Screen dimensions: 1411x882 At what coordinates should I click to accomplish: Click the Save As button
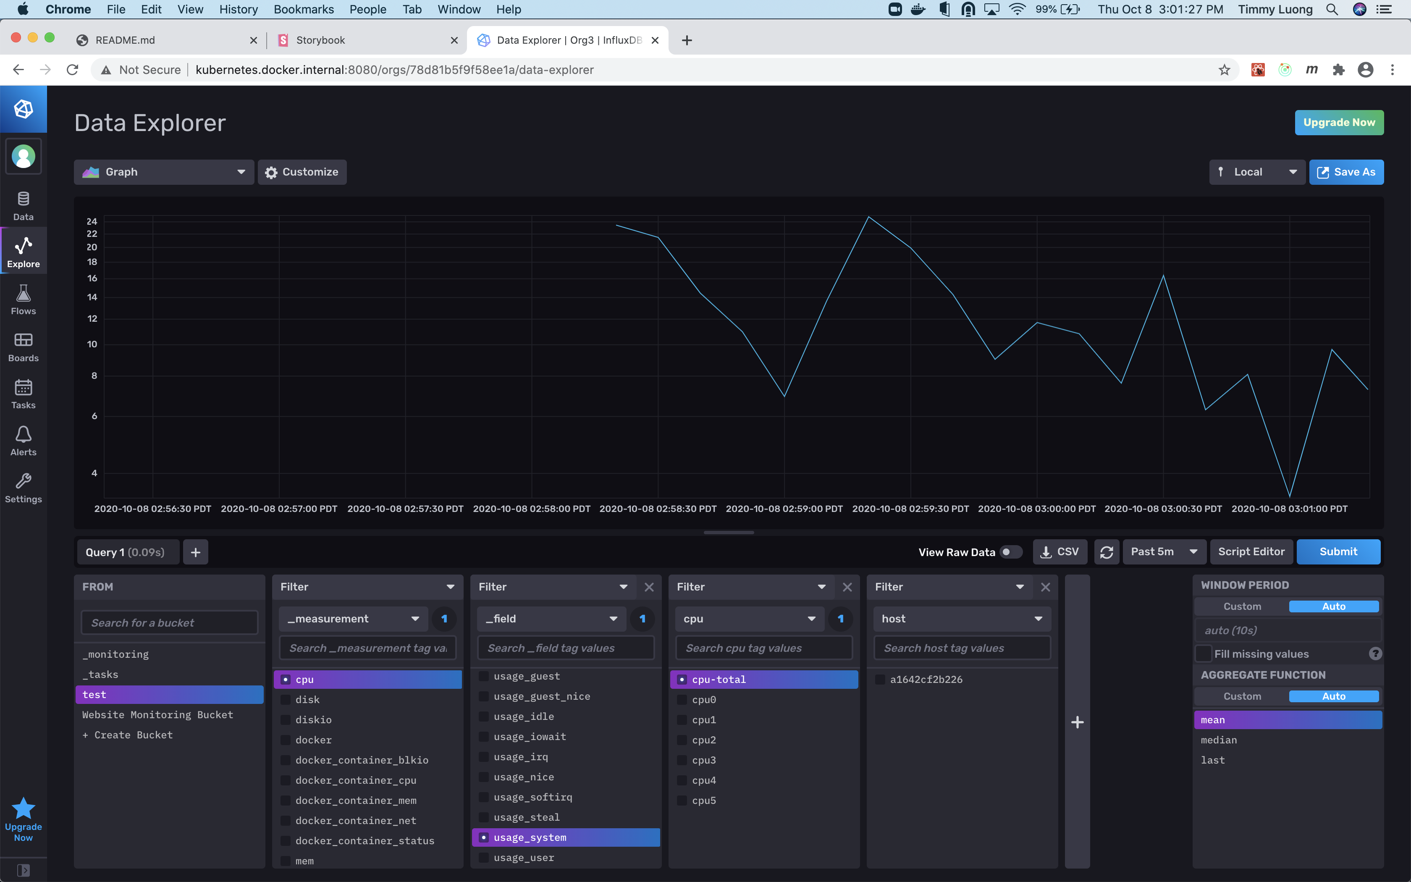(x=1346, y=171)
